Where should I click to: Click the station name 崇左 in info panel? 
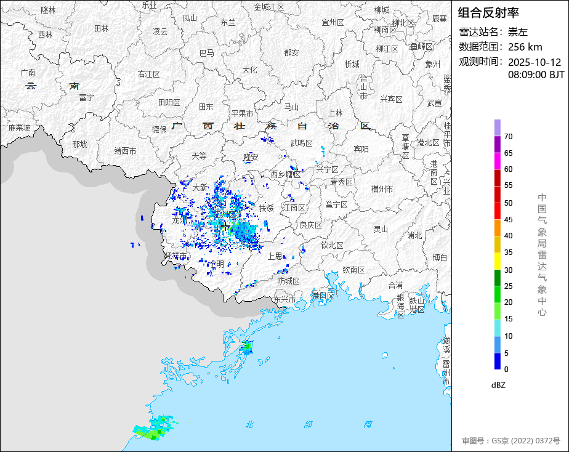[x=518, y=32]
